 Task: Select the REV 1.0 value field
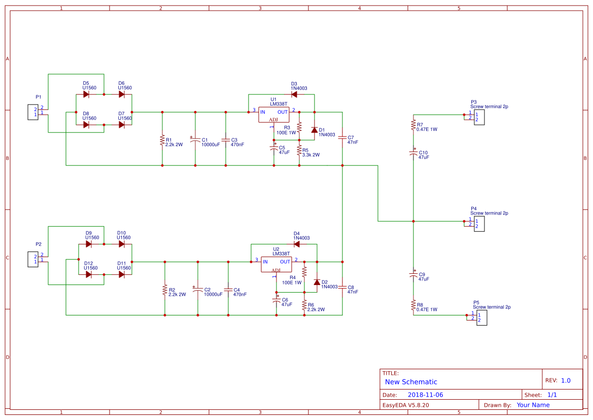566,380
